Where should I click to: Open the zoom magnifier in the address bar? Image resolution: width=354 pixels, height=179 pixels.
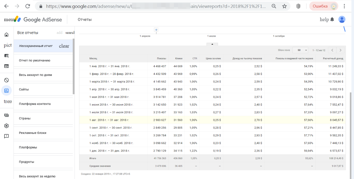[x=274, y=6]
